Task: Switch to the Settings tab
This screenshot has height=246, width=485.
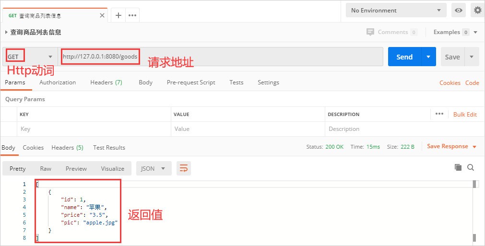Action: pos(268,82)
